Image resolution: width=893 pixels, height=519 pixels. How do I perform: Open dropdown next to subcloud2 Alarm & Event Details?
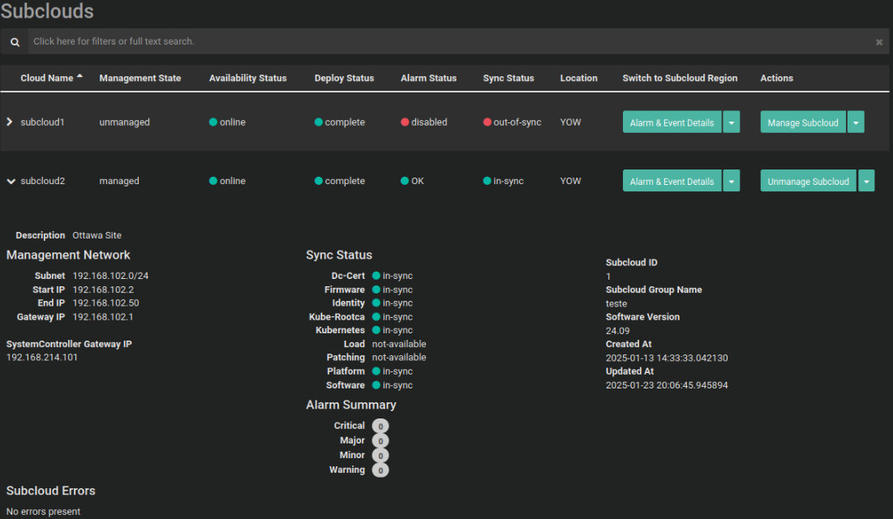[x=732, y=182]
